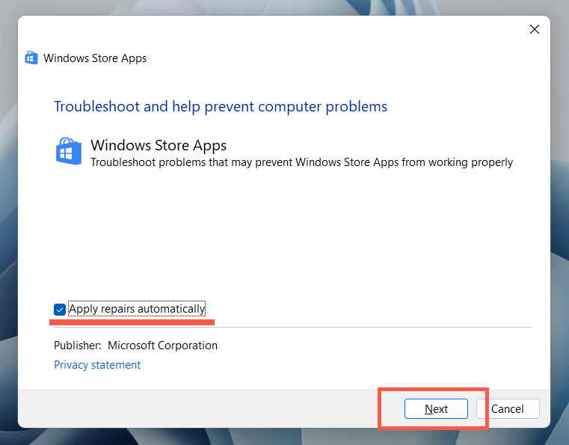Screen dimensions: 569x445
Task: Close the troubleshooter dialog with the X
Action: coord(534,30)
